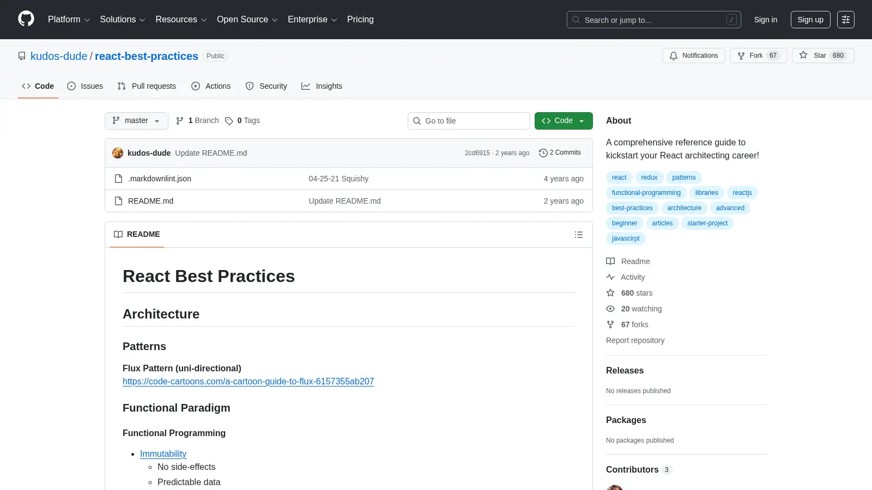
Task: Open the GitHub home logo
Action: click(x=26, y=19)
